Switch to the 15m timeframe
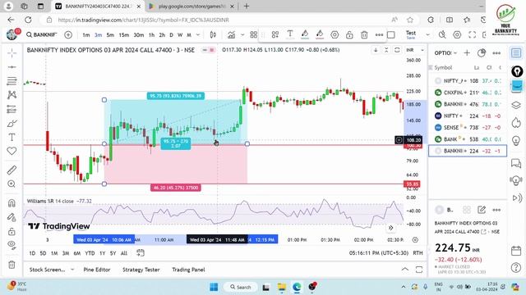 [x=123, y=34]
